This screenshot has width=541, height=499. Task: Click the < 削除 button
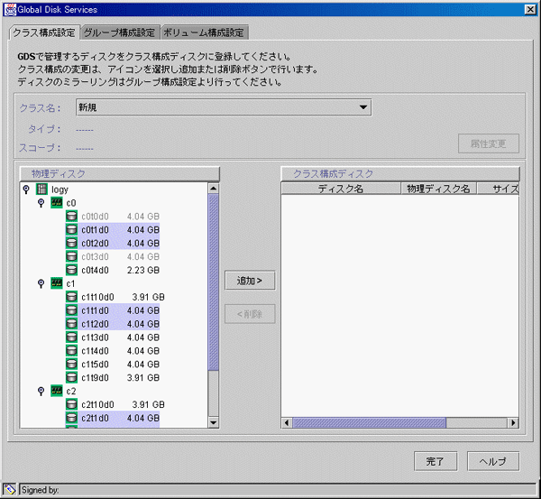tap(250, 314)
